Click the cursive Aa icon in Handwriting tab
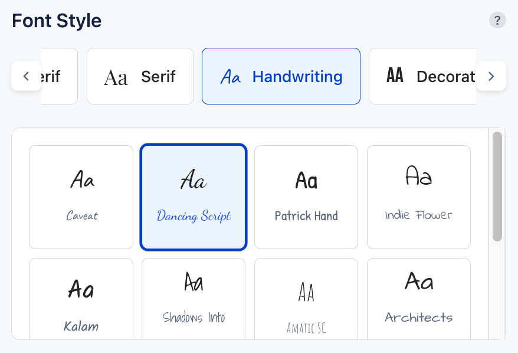518x353 pixels. pos(230,77)
